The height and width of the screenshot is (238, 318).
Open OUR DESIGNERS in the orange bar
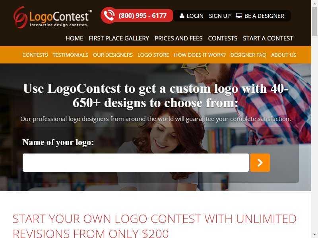pyautogui.click(x=113, y=55)
